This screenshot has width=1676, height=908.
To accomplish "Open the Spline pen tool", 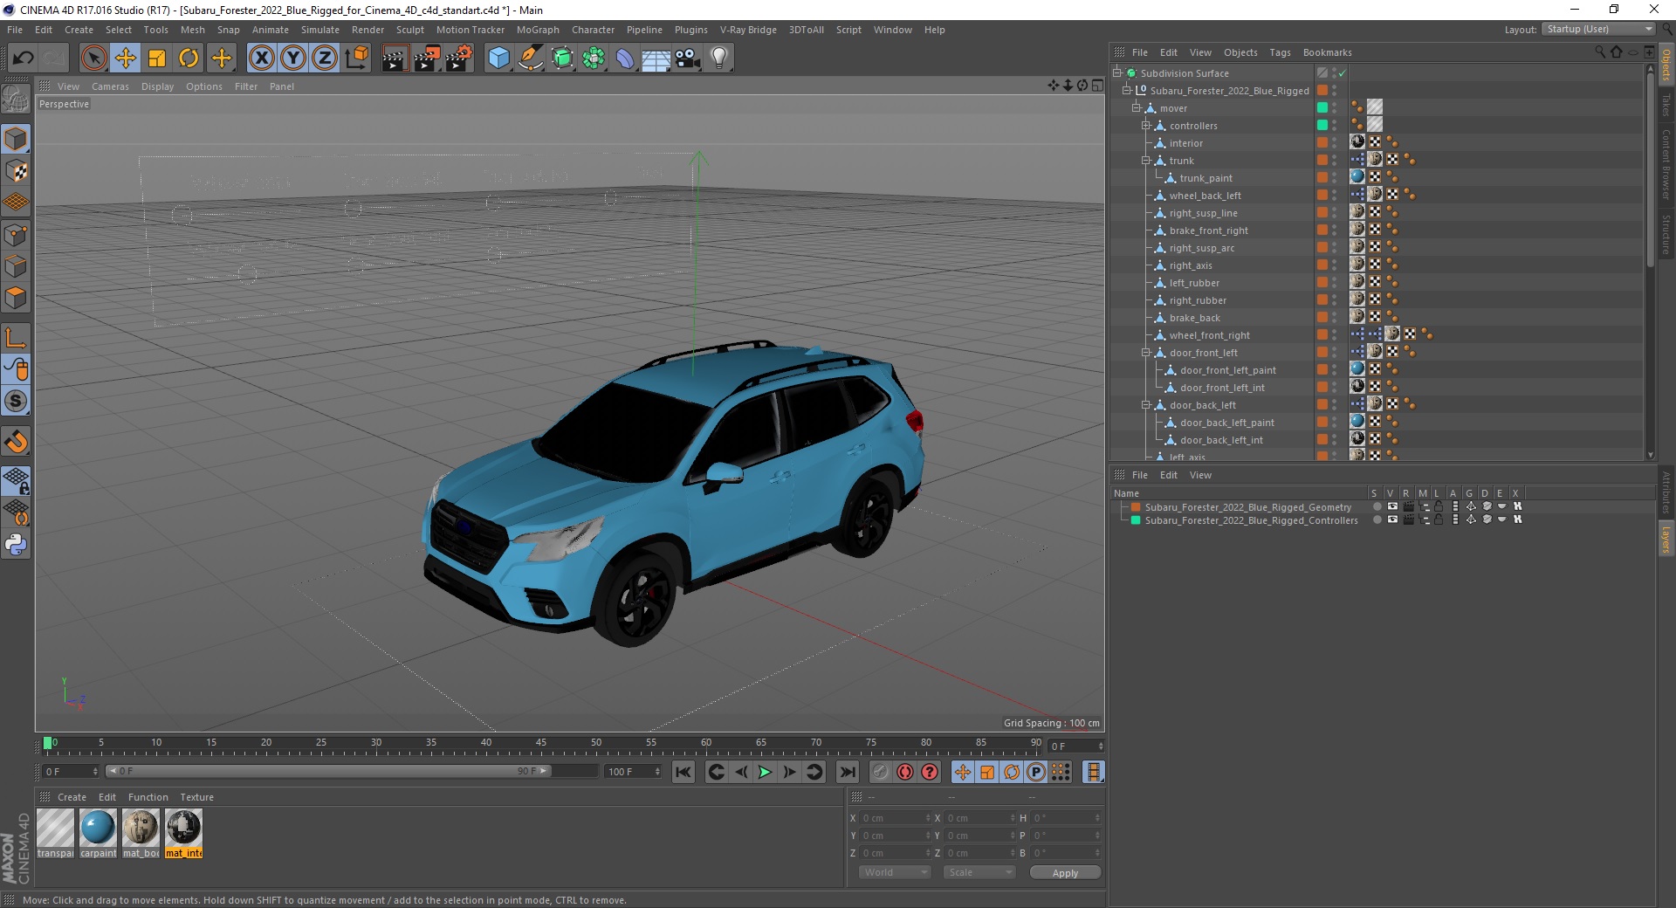I will pos(531,58).
